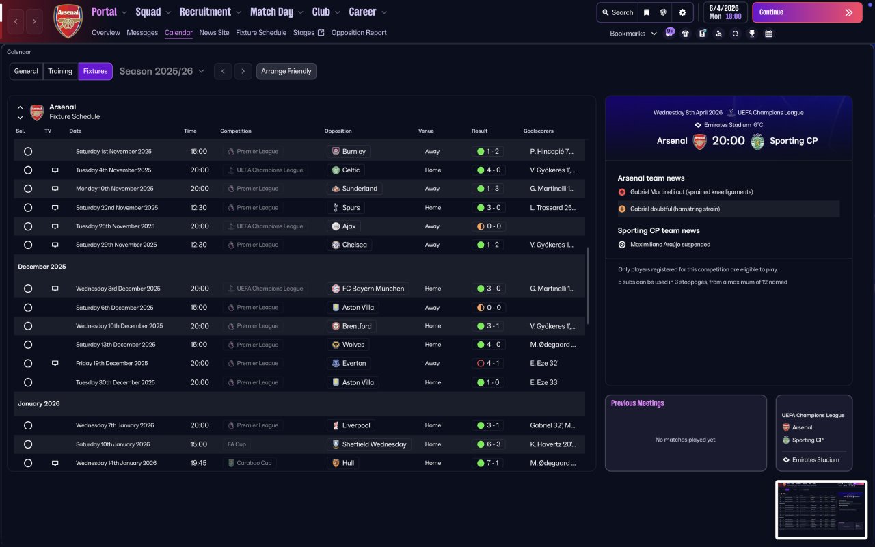Select the radio button for the Burnley fixture
Viewport: 875px width, 547px height.
tap(28, 151)
